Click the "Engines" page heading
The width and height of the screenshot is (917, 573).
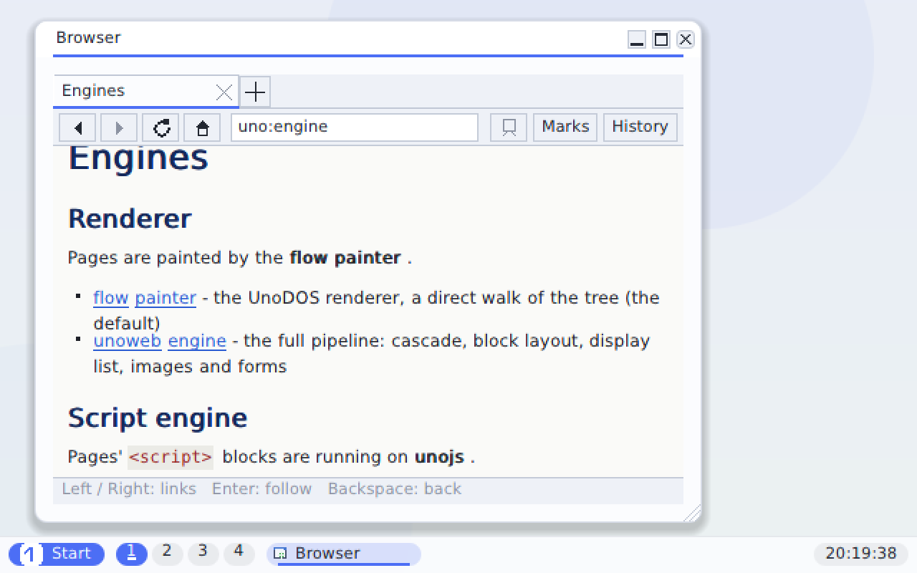[x=138, y=158]
